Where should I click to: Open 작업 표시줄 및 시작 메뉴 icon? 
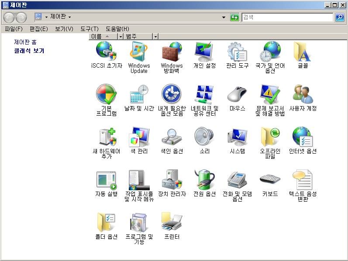point(139,180)
